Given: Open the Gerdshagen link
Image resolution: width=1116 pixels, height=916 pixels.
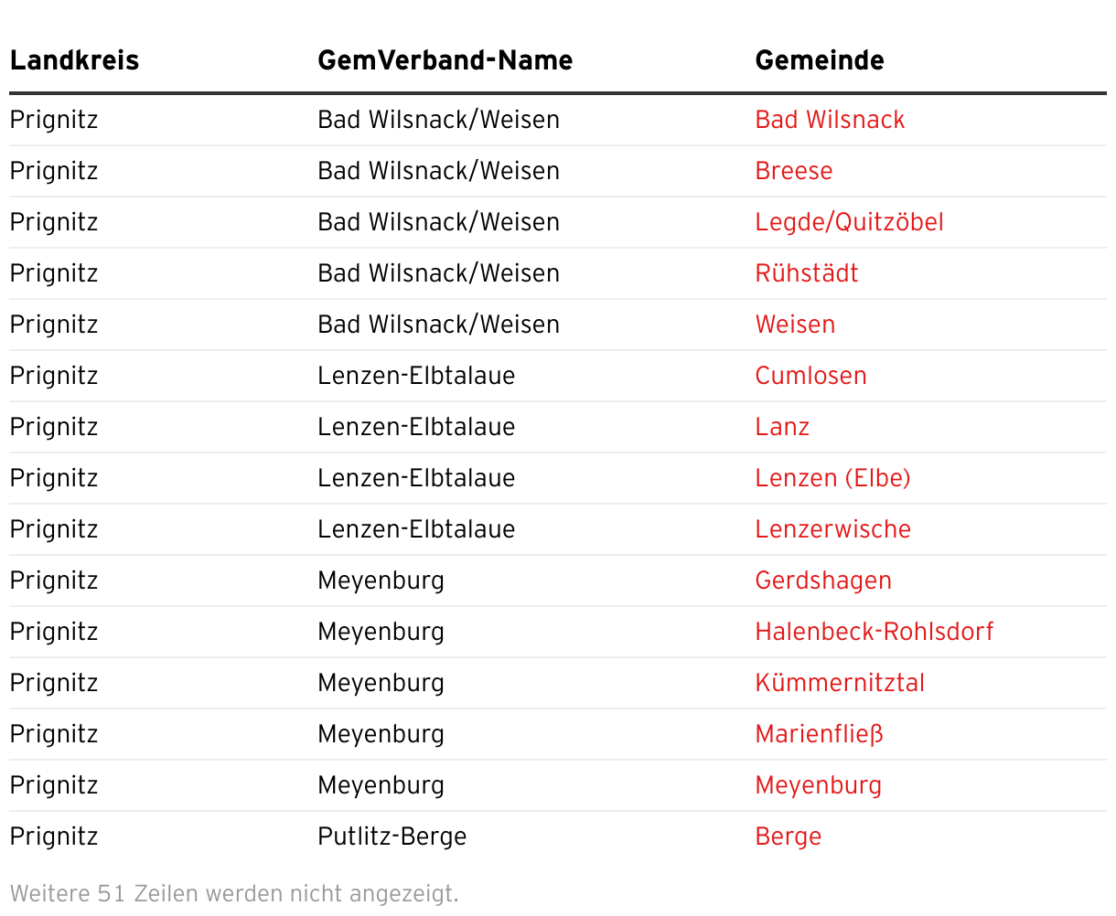Looking at the screenshot, I should (x=823, y=580).
